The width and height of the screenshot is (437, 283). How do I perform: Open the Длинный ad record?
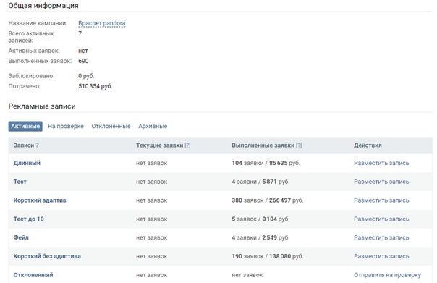click(x=27, y=163)
